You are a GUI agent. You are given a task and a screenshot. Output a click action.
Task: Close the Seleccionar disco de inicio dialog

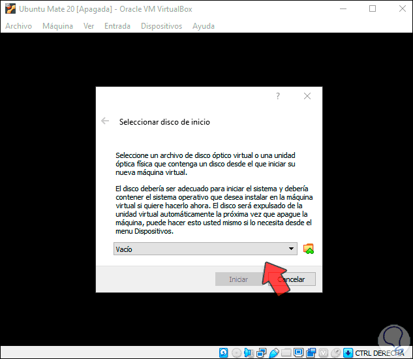pos(307,96)
